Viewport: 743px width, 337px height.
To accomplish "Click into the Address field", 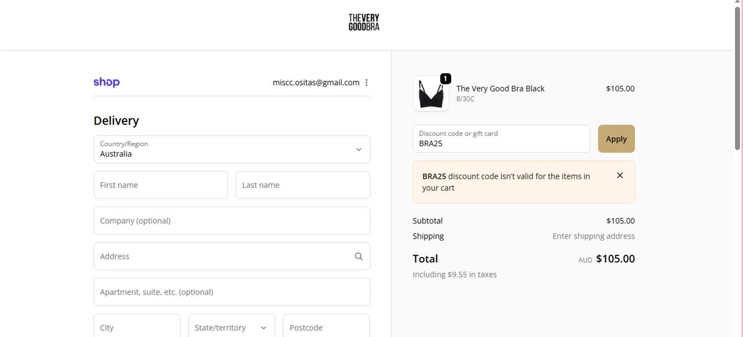I will coord(232,256).
